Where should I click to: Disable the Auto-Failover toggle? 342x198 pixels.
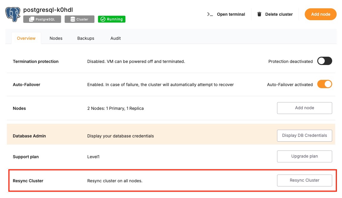324,84
